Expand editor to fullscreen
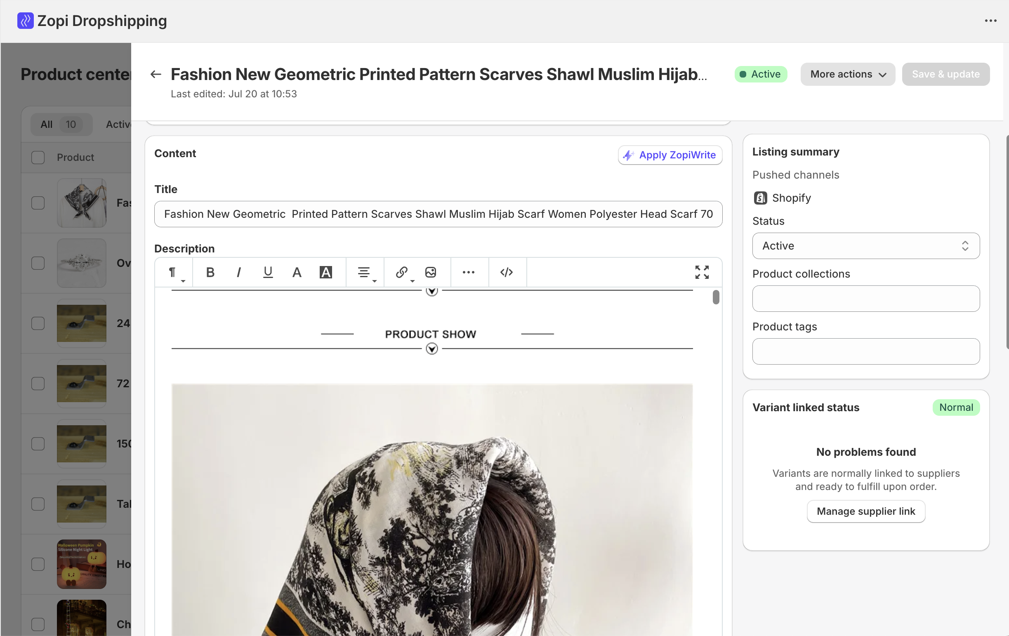Viewport: 1009px width, 636px height. [702, 272]
